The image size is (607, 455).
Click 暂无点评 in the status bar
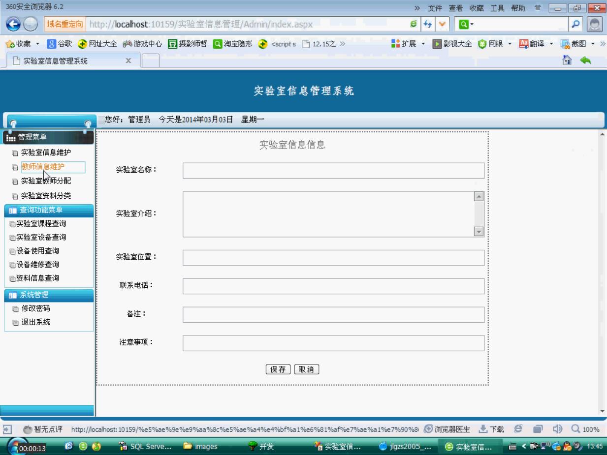click(43, 429)
